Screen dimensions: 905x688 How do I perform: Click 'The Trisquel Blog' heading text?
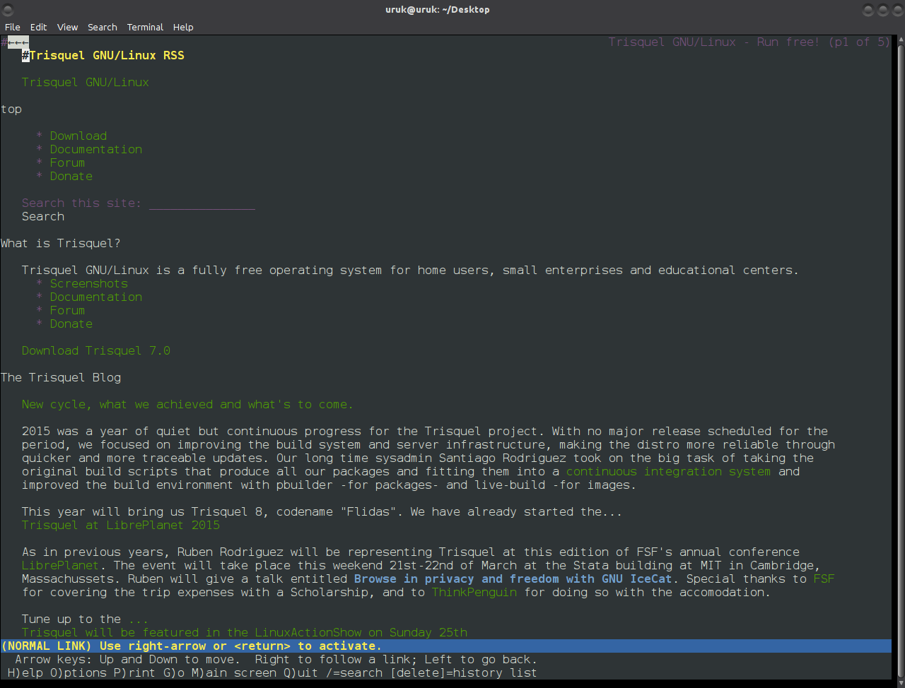[61, 377]
